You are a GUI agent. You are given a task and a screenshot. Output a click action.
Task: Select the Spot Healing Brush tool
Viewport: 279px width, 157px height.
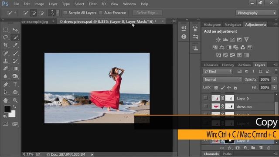[x=6, y=53]
